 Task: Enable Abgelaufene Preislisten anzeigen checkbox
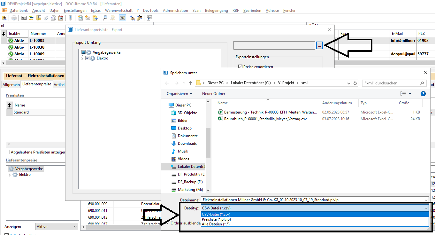(x=8, y=152)
